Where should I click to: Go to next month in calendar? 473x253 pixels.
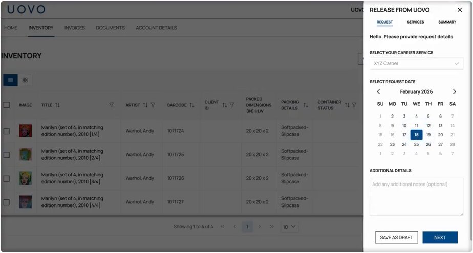[x=454, y=91]
